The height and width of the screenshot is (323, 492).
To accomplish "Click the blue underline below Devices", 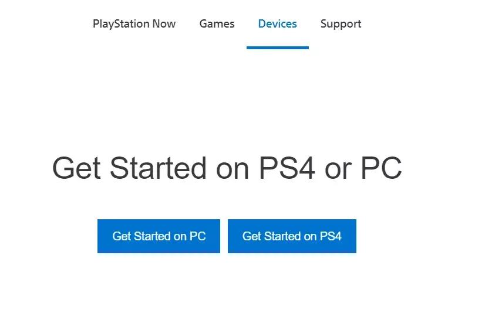I will pos(277,47).
